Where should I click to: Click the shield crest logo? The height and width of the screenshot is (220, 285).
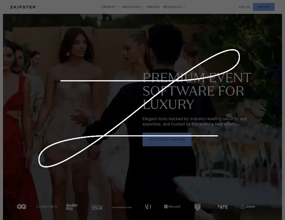pos(197,207)
